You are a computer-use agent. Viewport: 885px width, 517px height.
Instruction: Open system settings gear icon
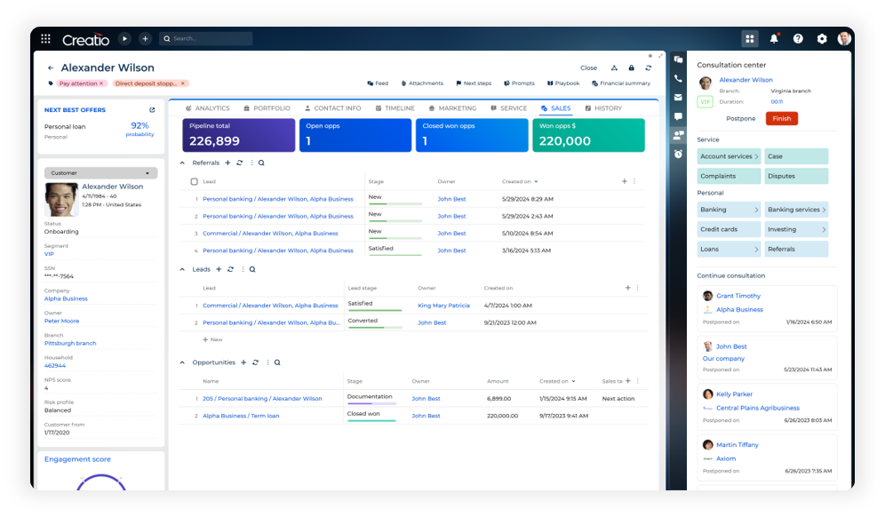(822, 39)
